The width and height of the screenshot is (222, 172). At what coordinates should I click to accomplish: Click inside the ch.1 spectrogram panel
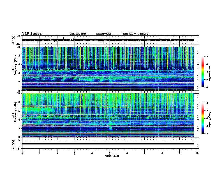108,69
